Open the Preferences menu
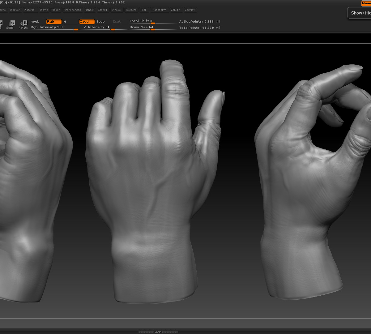 click(72, 10)
